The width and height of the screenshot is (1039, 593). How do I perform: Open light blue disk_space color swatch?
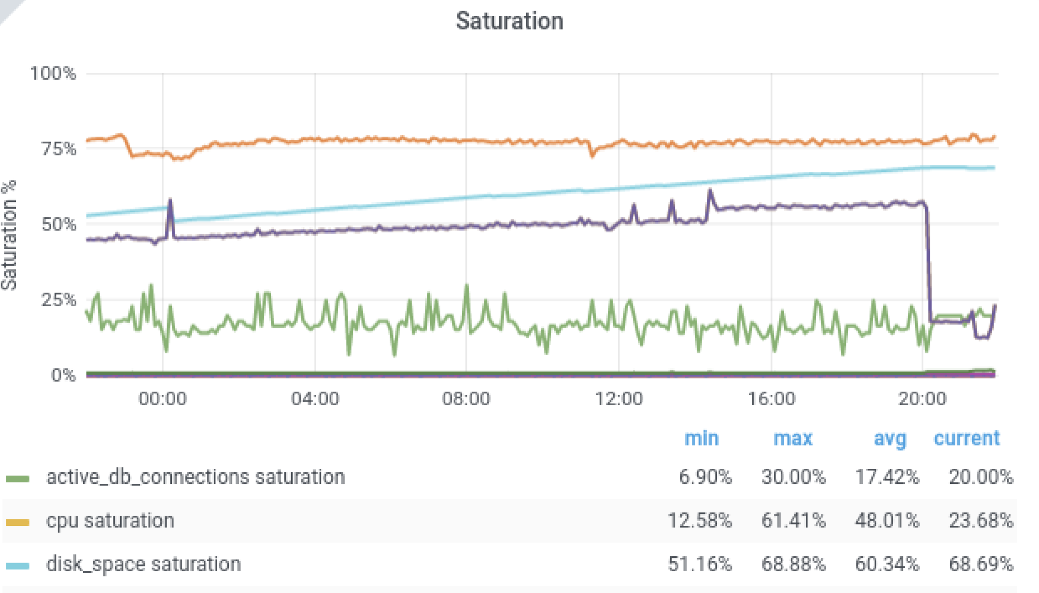(18, 565)
